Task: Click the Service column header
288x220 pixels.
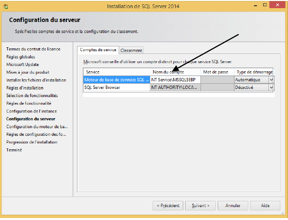Action: point(117,72)
